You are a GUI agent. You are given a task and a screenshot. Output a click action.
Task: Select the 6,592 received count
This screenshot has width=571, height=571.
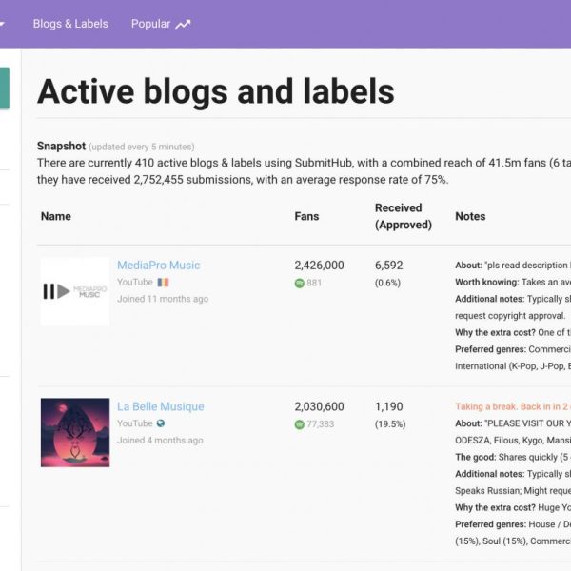pos(389,266)
